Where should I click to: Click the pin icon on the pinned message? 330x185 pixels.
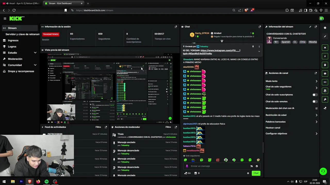coord(253,47)
